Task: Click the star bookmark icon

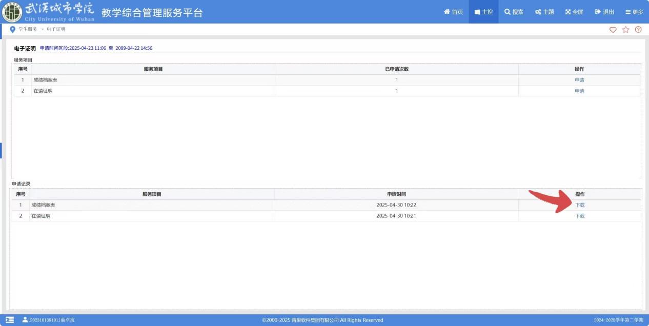Action: click(625, 30)
